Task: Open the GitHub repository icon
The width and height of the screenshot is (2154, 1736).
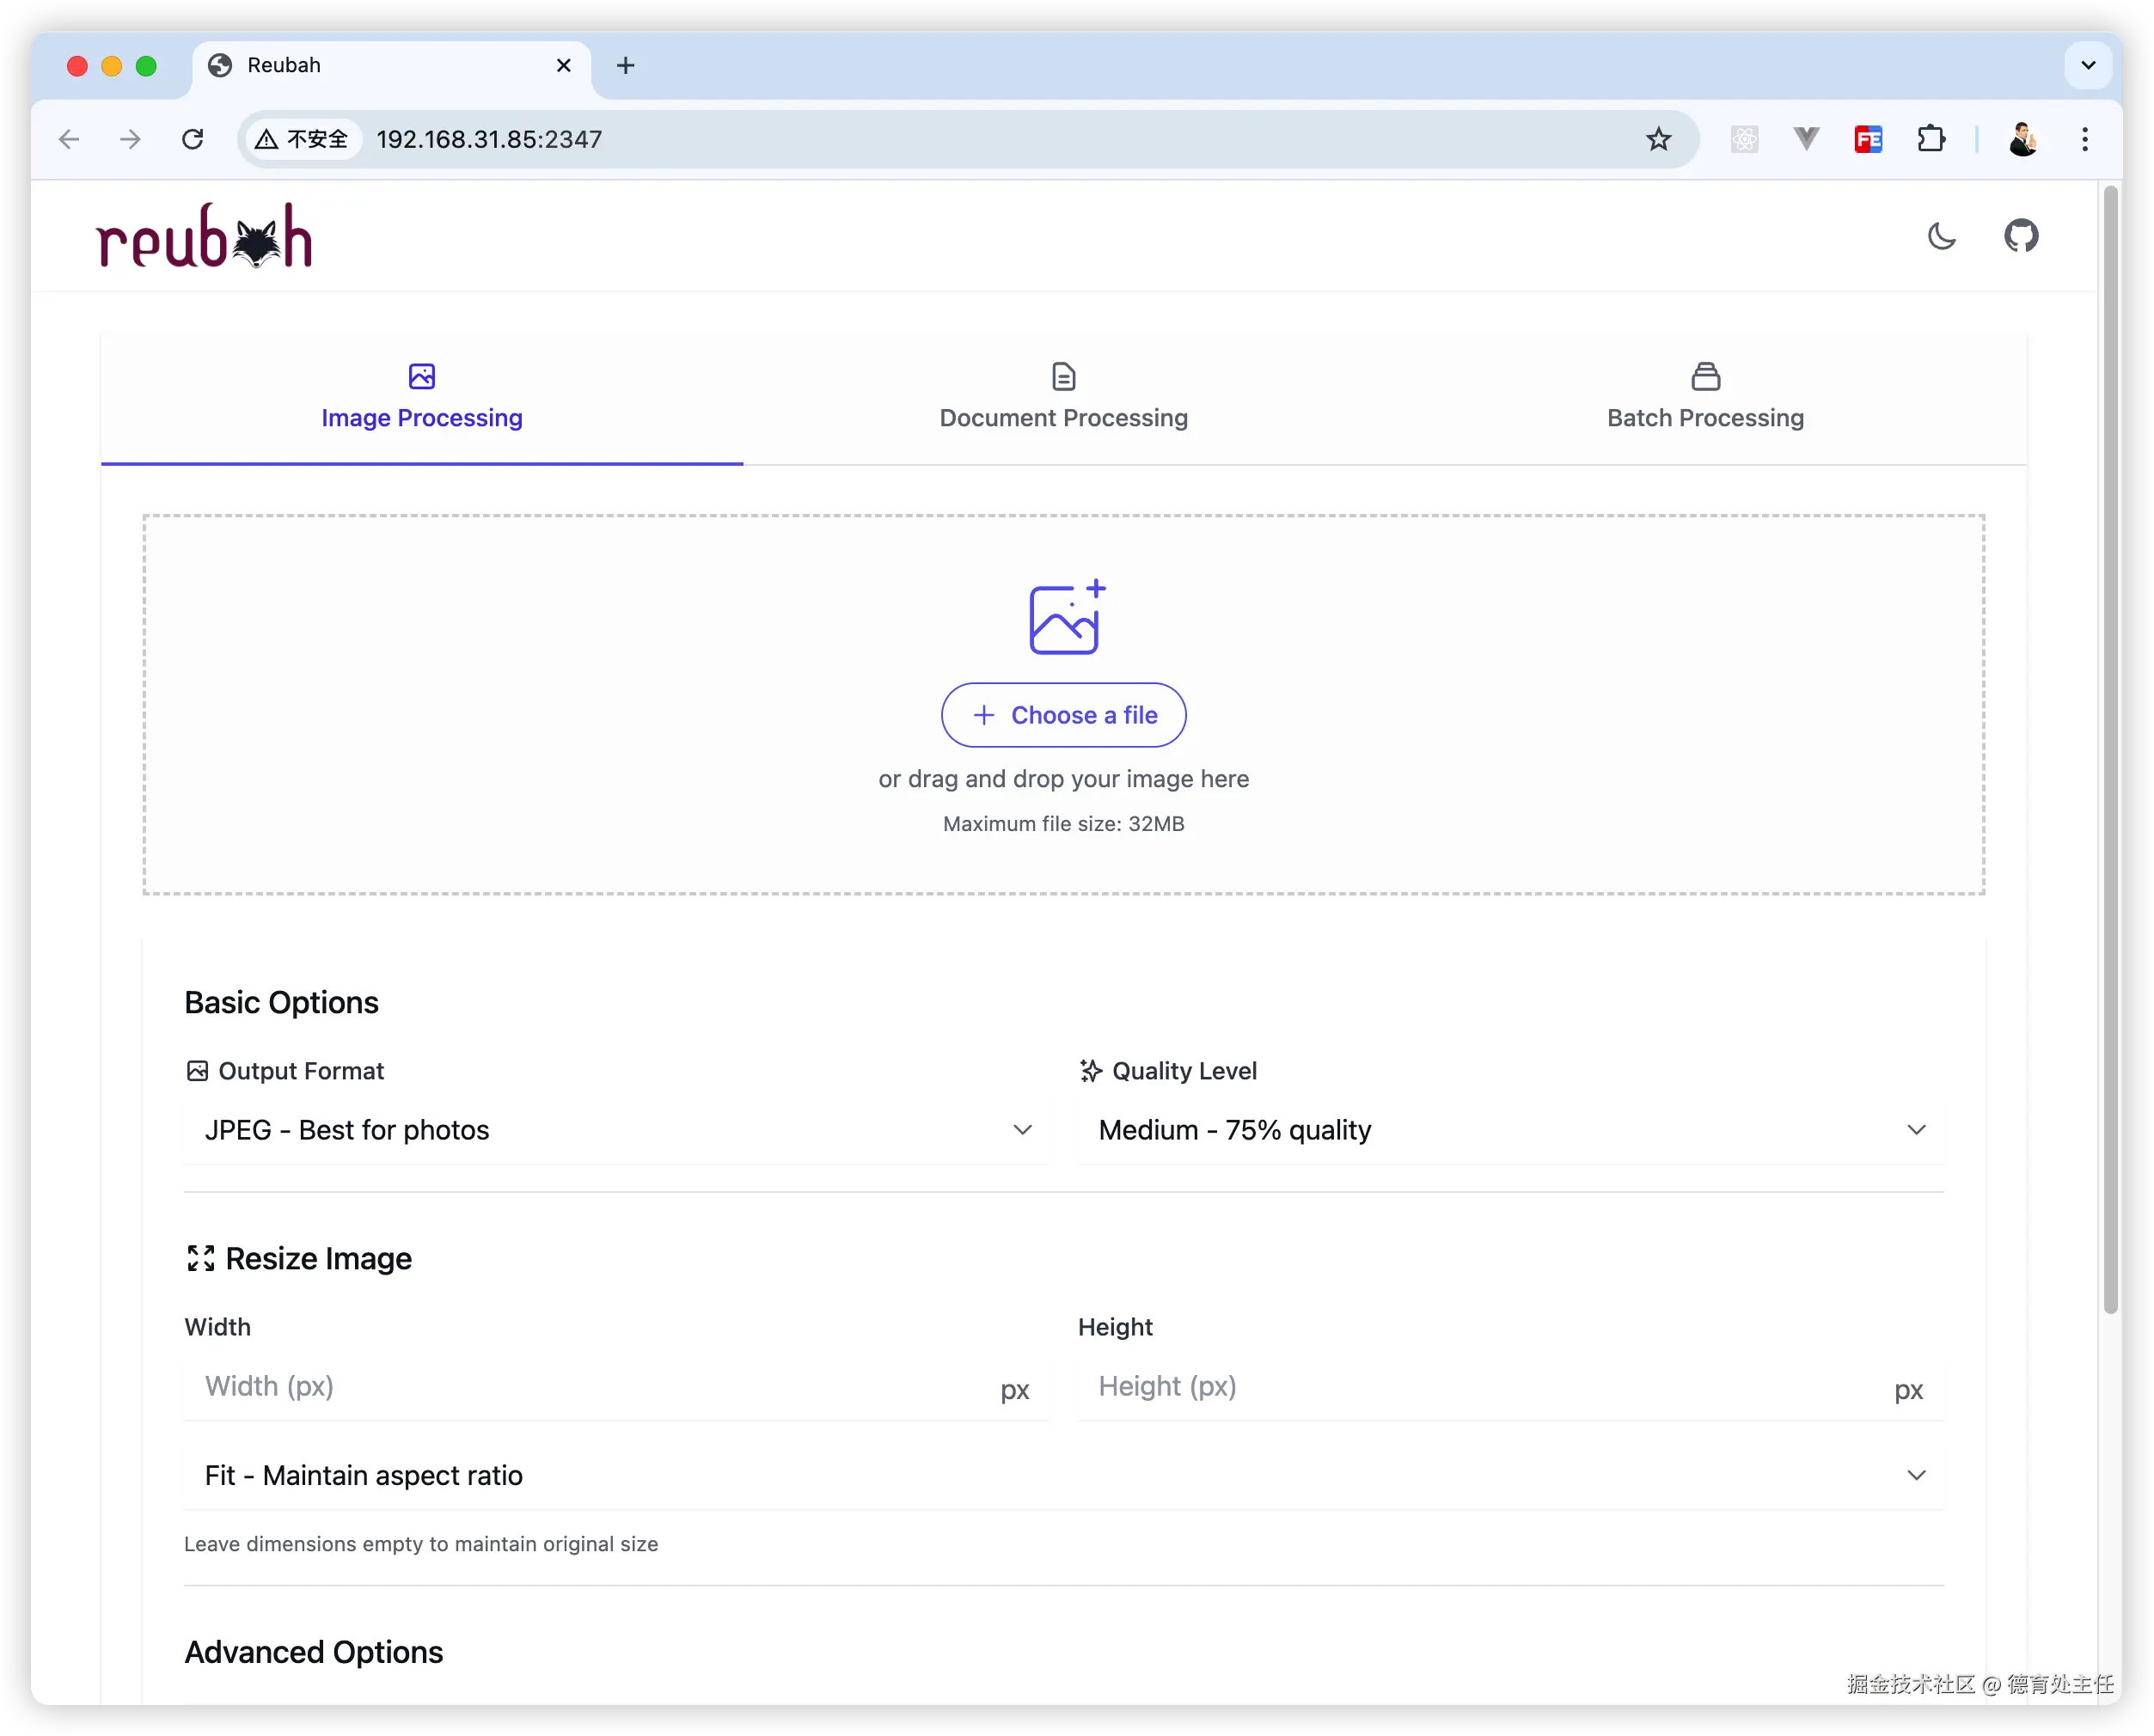Action: pos(2020,236)
